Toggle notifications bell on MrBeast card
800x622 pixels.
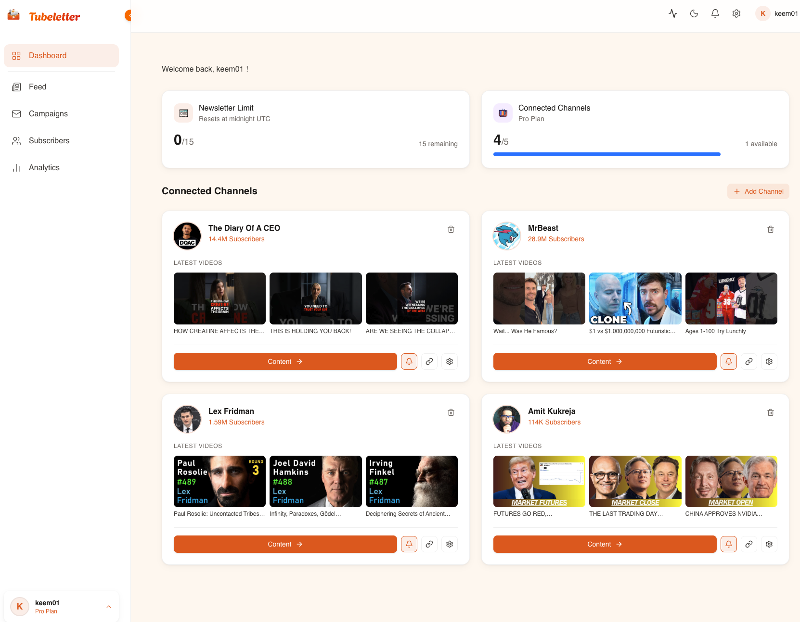pyautogui.click(x=728, y=361)
